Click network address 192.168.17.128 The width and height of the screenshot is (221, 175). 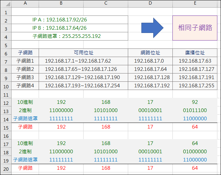point(150,77)
